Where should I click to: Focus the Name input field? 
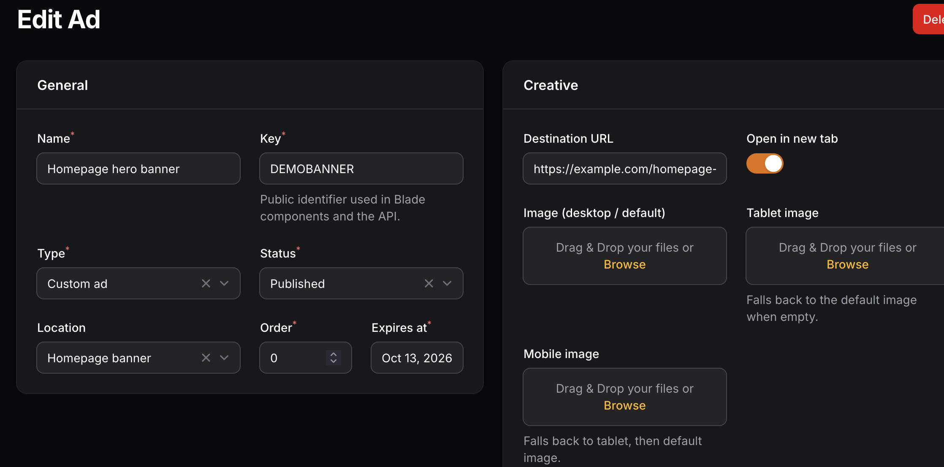pos(138,168)
